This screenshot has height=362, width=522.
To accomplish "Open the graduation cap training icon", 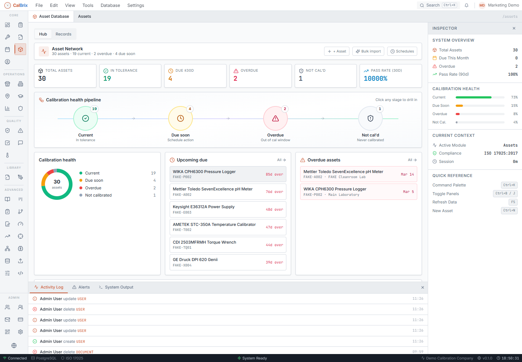I will (20, 96).
